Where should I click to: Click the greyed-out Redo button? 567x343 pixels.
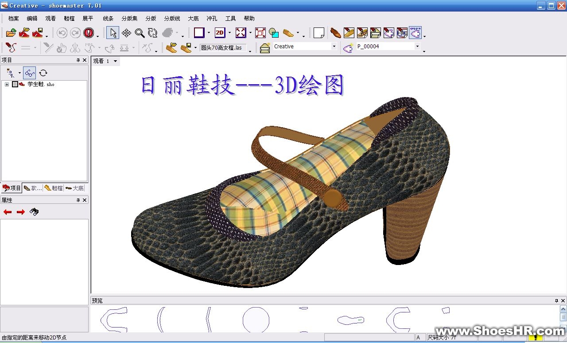pos(75,33)
